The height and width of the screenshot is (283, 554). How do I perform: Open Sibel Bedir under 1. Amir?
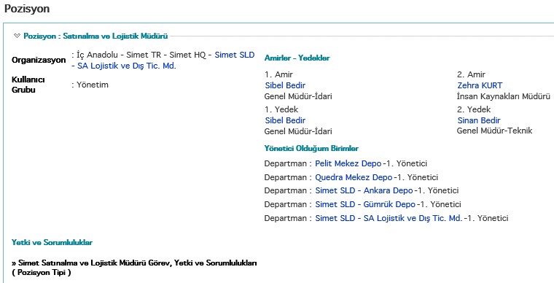[x=285, y=85]
